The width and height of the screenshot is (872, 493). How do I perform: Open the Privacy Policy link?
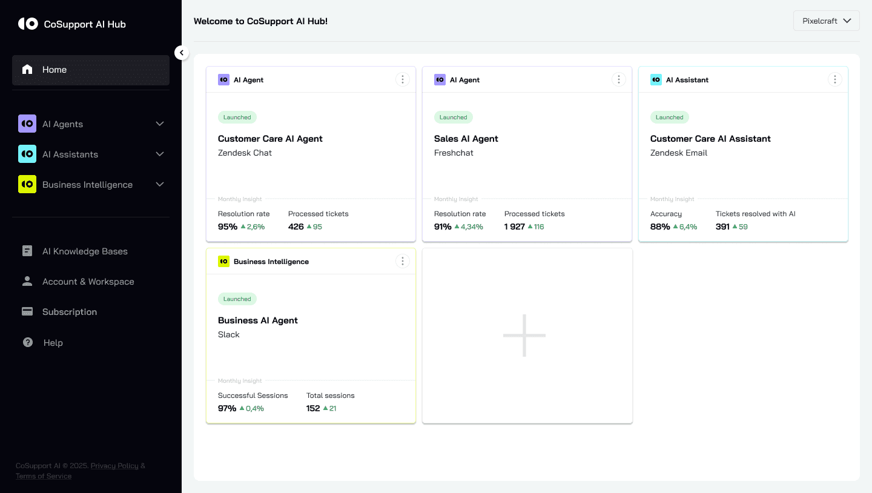[x=114, y=466]
